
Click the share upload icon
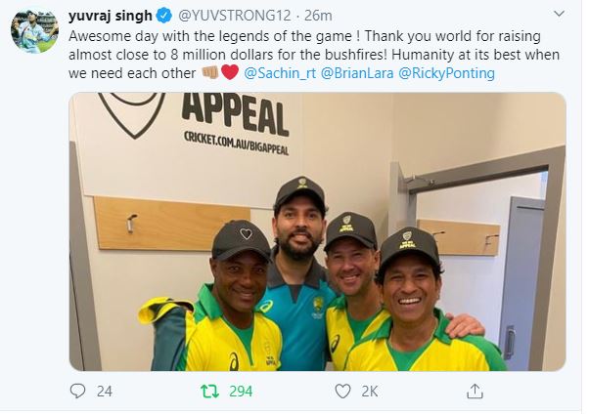tap(475, 392)
